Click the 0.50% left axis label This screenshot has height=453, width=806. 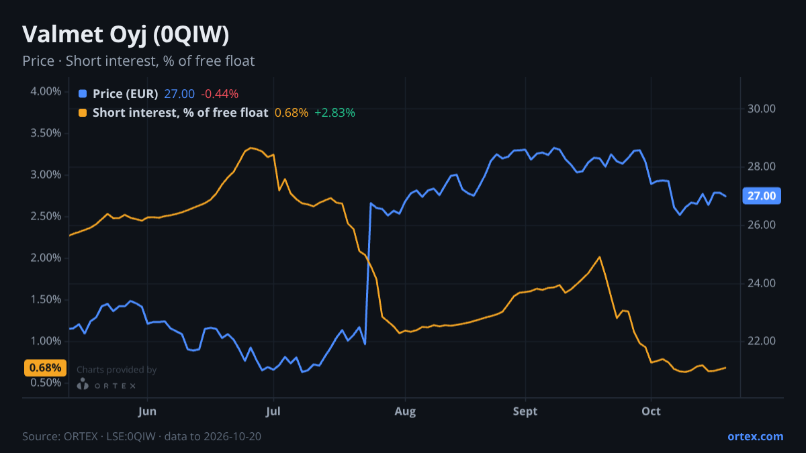(46, 383)
